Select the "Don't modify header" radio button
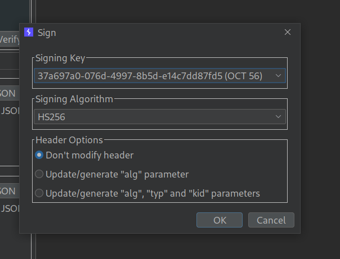Viewport: 340px width, 259px height. 39,155
